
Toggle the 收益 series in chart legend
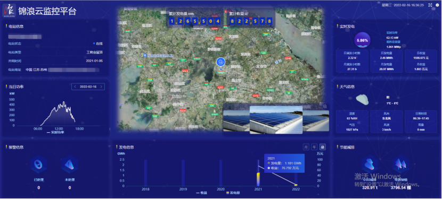201,193
